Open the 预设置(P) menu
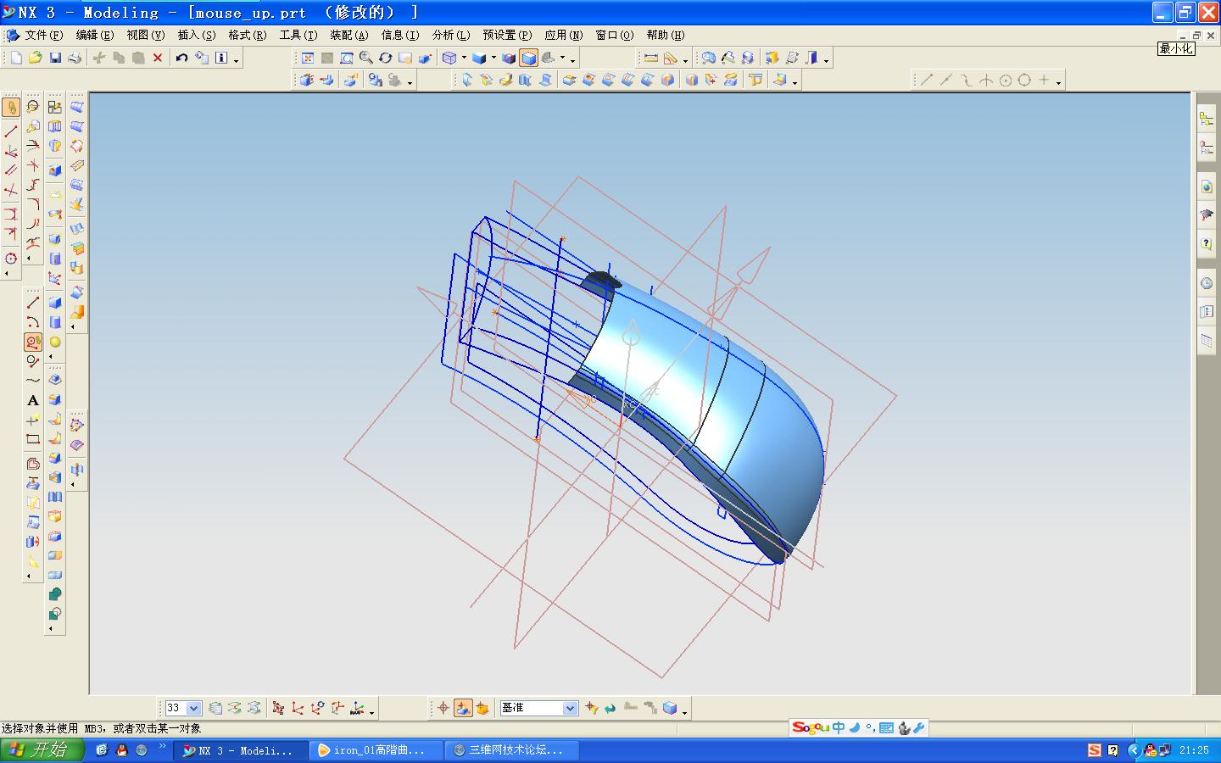Screen dimensions: 1221x763 (508, 35)
